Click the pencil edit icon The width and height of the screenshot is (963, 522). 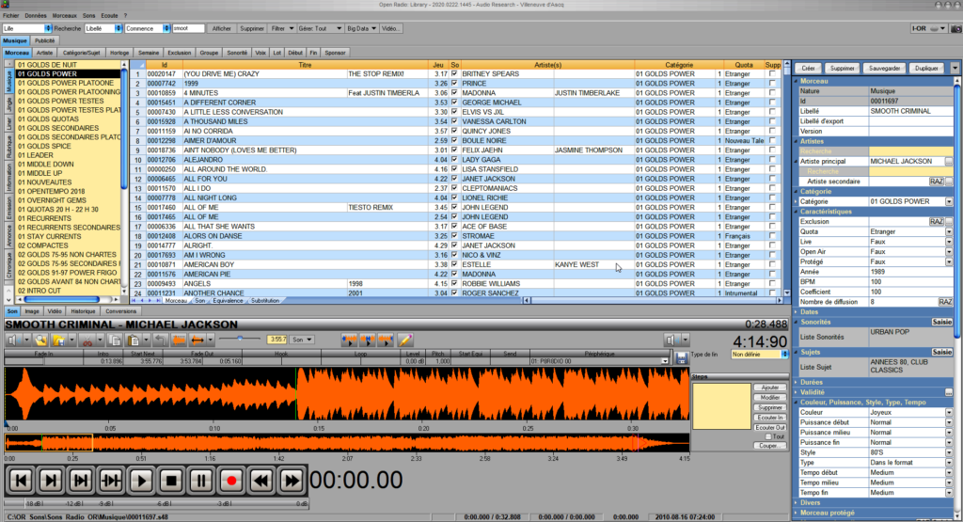click(x=405, y=339)
